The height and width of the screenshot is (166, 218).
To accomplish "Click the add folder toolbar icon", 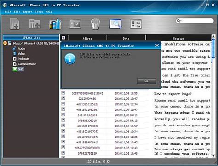I will point(35,24).
